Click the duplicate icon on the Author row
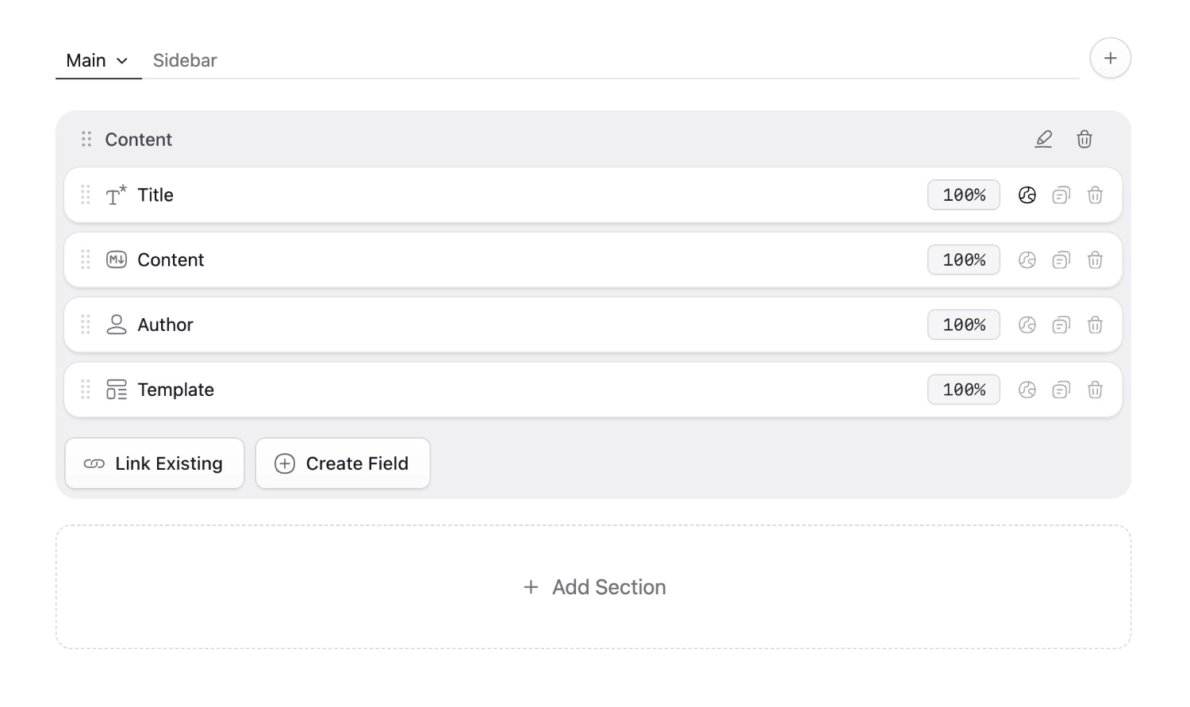 1061,325
